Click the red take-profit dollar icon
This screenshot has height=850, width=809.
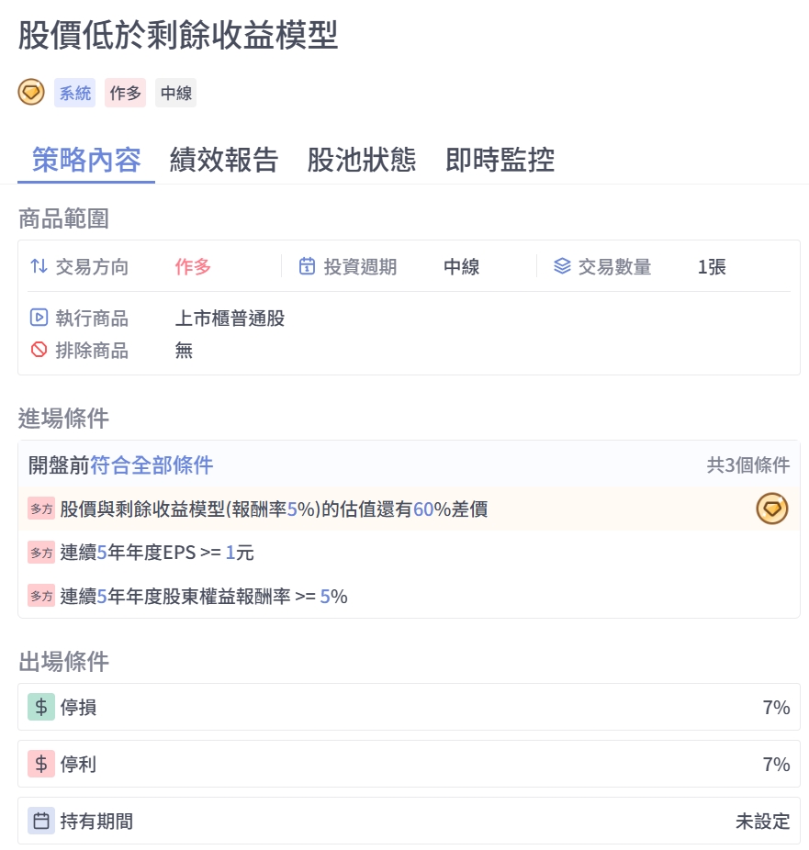[x=40, y=764]
